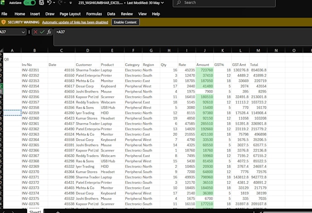Viewport: 312px width, 213px height.
Task: Open the Review tab
Action: point(127,14)
